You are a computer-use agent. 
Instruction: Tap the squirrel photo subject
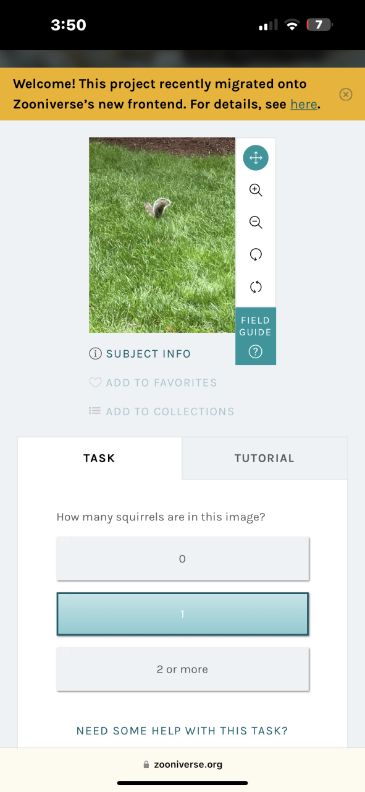[x=162, y=235]
